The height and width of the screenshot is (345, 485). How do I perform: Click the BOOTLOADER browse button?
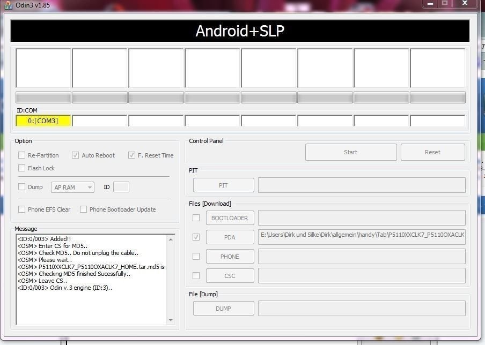(x=230, y=218)
